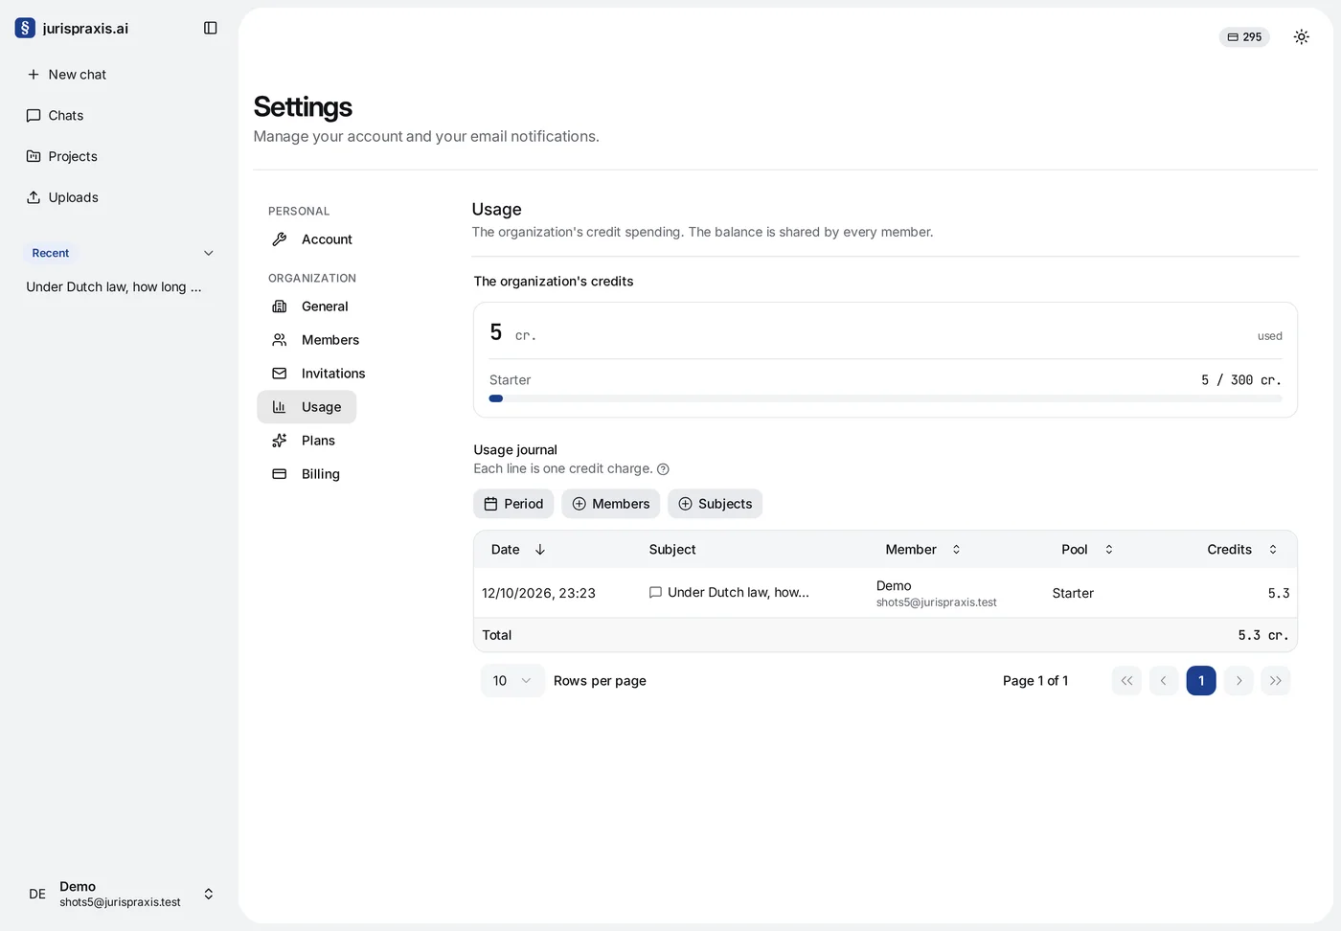This screenshot has height=931, width=1341.
Task: Open General organization settings
Action: tap(311, 307)
